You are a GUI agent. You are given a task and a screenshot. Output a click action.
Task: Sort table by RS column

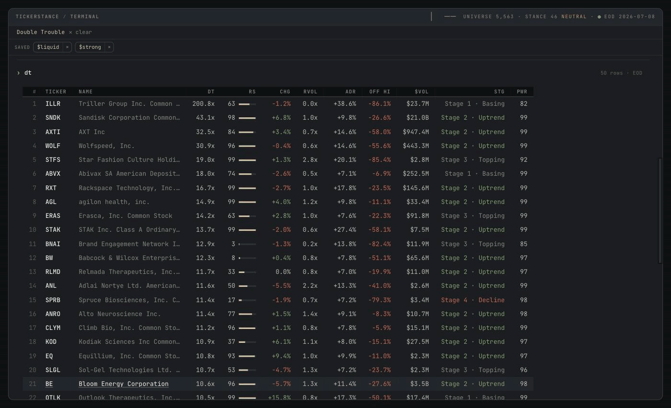tap(252, 91)
